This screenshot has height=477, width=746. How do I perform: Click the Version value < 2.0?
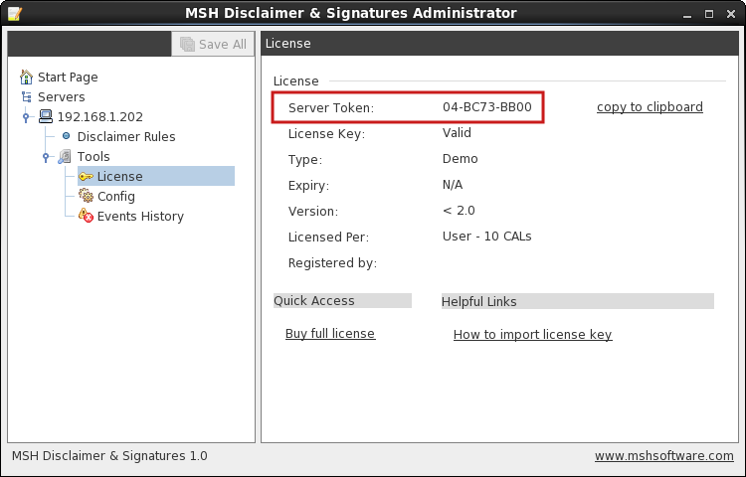tap(459, 210)
